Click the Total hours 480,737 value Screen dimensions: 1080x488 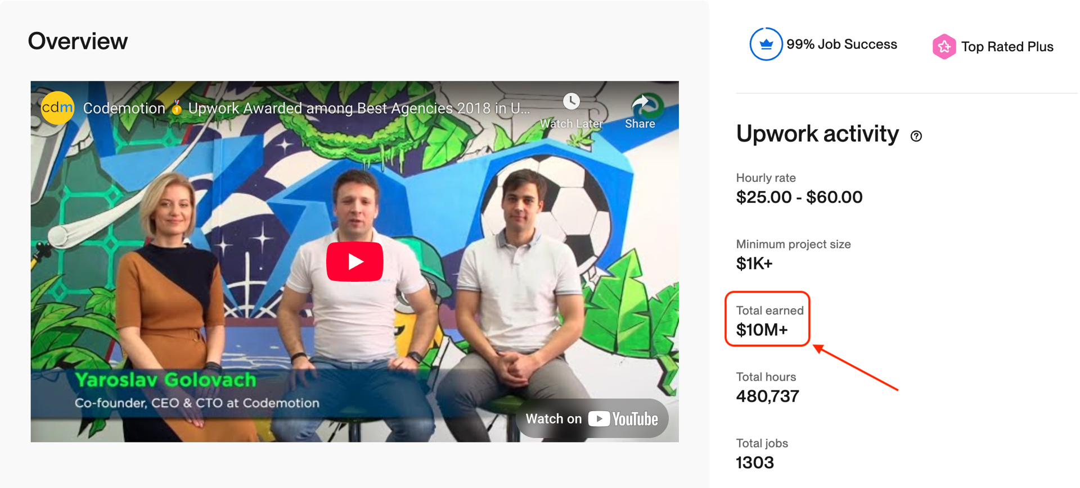coord(767,396)
